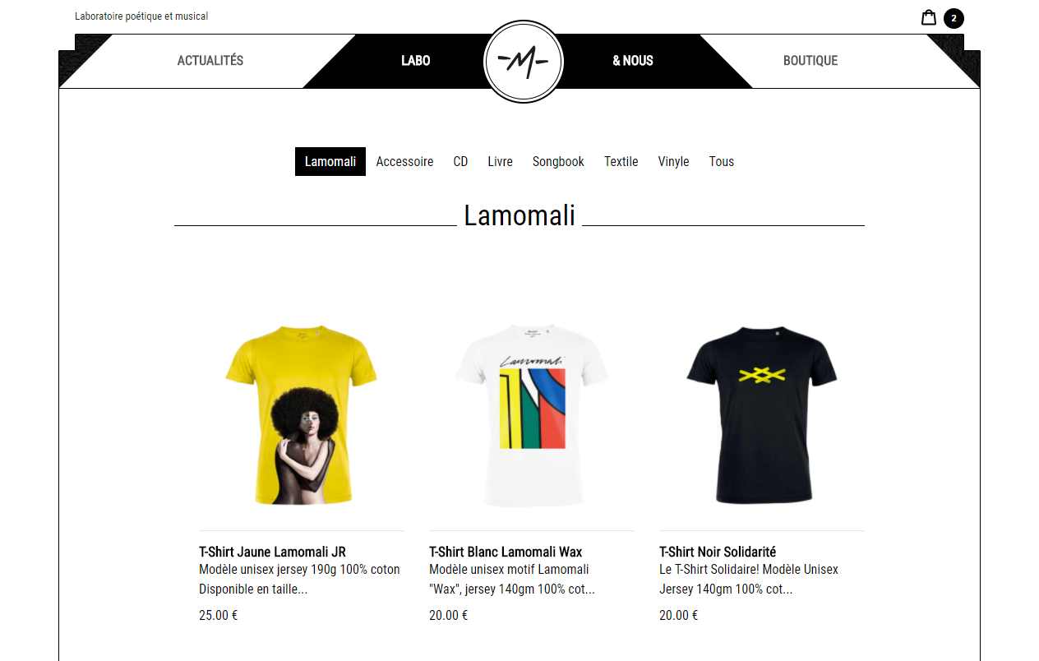Screen dimensions: 1039x661
Task: Open the yellow Lamomali JR t-shirt image
Action: (302, 415)
